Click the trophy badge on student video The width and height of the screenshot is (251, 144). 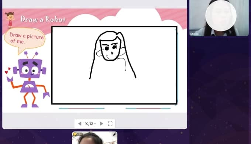[75, 134]
